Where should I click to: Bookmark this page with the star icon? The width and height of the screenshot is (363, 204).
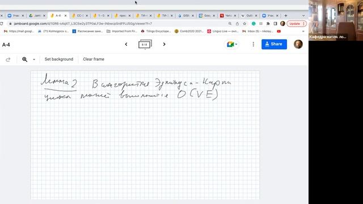click(244, 24)
